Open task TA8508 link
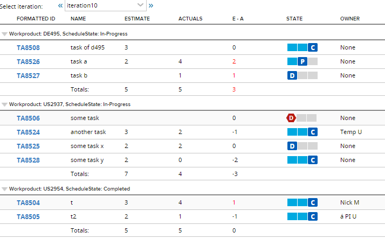385x239 pixels. point(28,47)
